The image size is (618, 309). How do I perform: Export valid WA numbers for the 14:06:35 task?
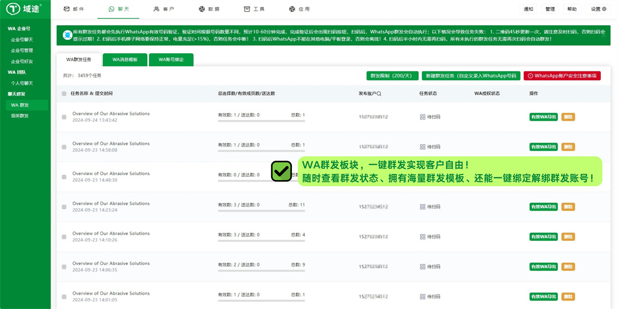(544, 267)
